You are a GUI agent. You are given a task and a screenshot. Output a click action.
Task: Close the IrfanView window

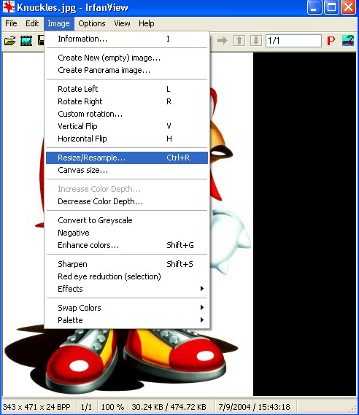point(348,7)
